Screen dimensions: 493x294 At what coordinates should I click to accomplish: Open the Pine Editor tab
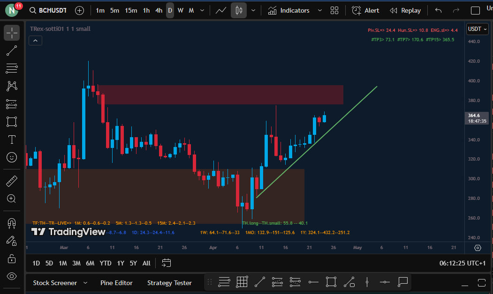pos(116,283)
